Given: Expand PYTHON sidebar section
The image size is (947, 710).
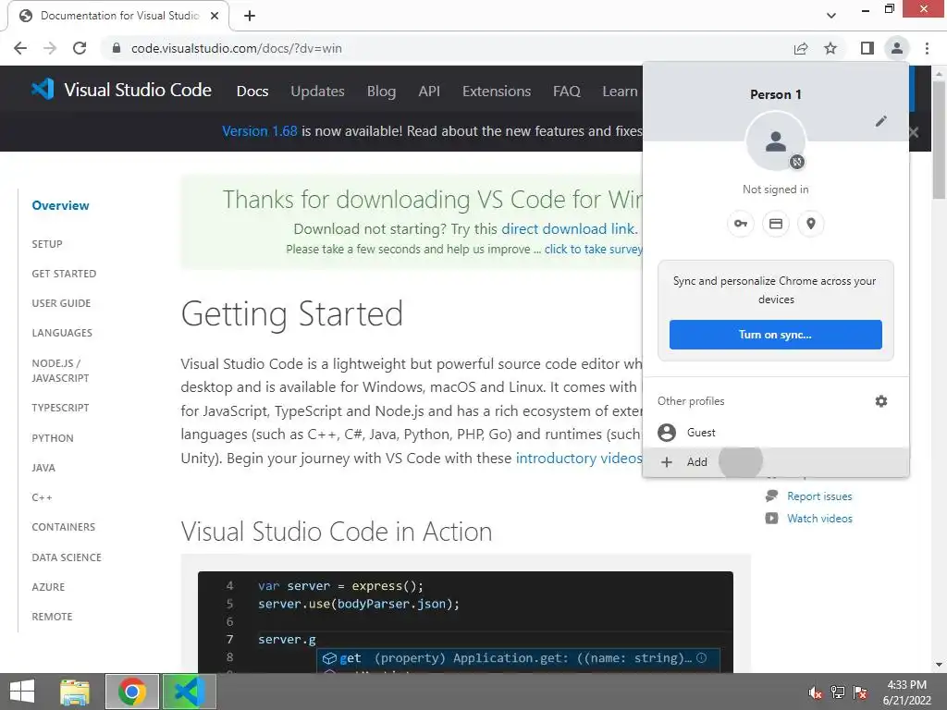Looking at the screenshot, I should (x=53, y=438).
